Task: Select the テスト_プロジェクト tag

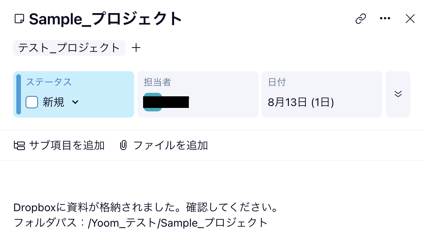Action: tap(69, 48)
